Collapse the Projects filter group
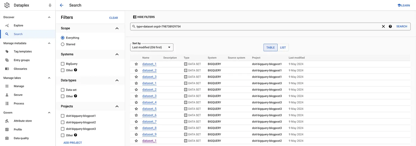Image resolution: width=416 pixels, height=146 pixels. 117,106
